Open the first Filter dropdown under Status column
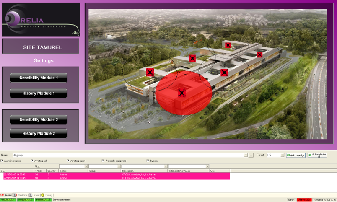Screen dimensions: 337x202 [x=86, y=166]
